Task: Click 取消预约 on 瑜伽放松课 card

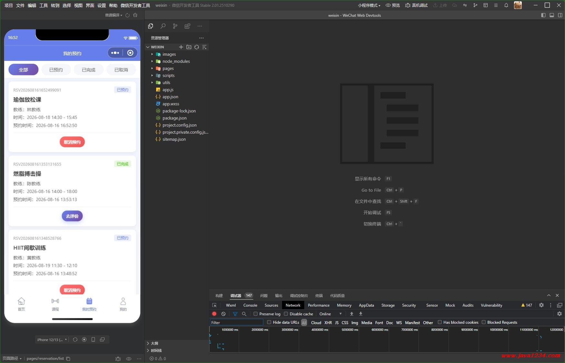Action: (72, 142)
